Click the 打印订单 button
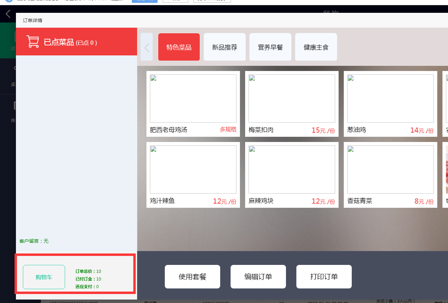 [x=324, y=277]
